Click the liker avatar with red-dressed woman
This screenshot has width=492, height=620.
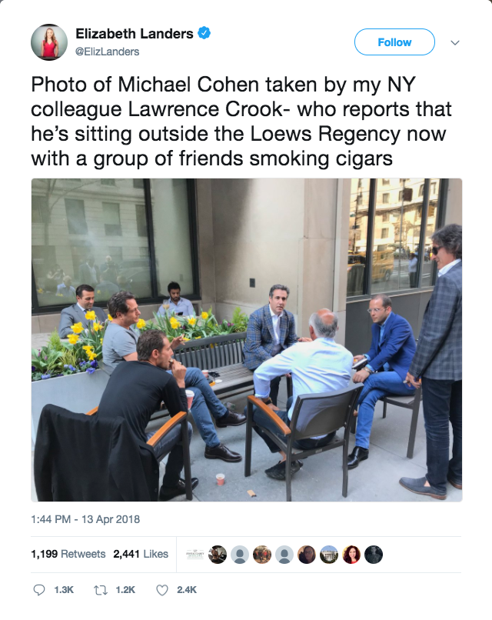coord(351,554)
